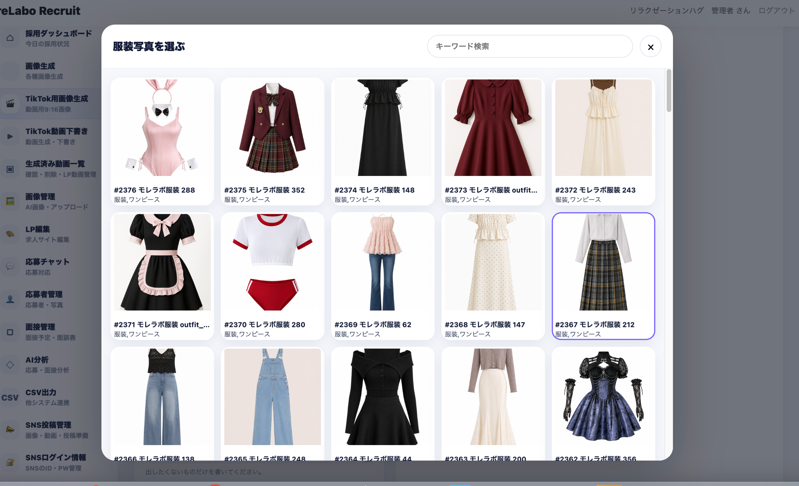
Task: Open LP編集 sidebar entry
Action: coord(51,234)
